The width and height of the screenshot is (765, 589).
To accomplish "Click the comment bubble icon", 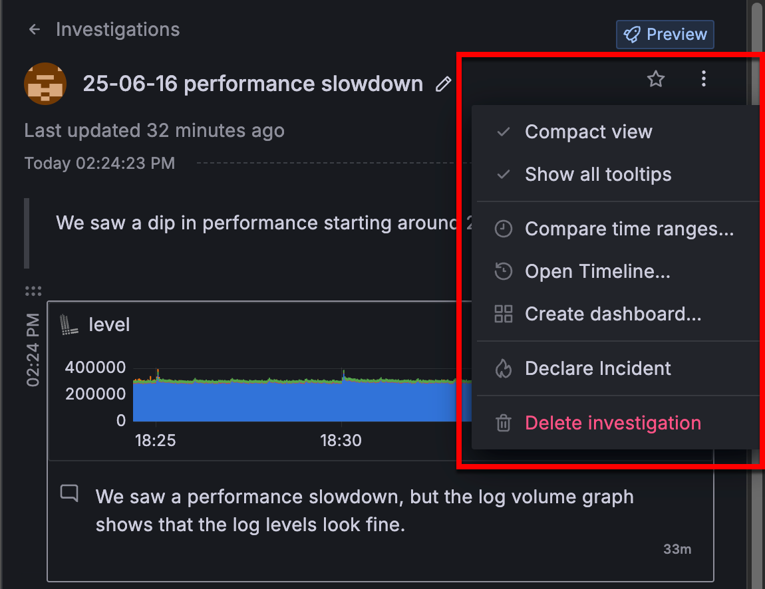I will (69, 493).
